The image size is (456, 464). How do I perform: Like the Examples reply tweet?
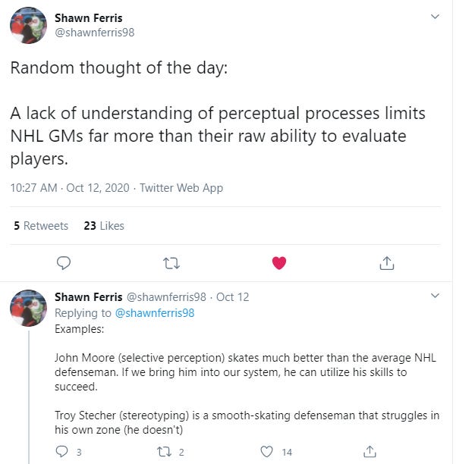click(x=267, y=452)
